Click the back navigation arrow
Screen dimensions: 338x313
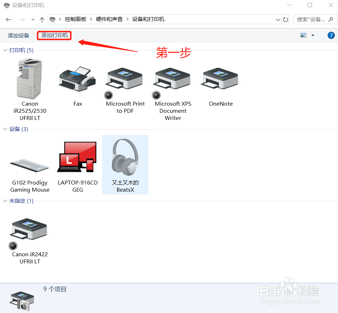[9, 20]
